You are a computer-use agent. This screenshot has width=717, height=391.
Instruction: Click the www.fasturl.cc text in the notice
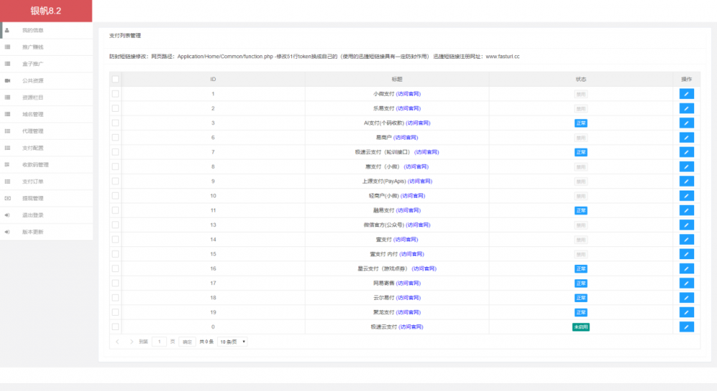tap(503, 57)
